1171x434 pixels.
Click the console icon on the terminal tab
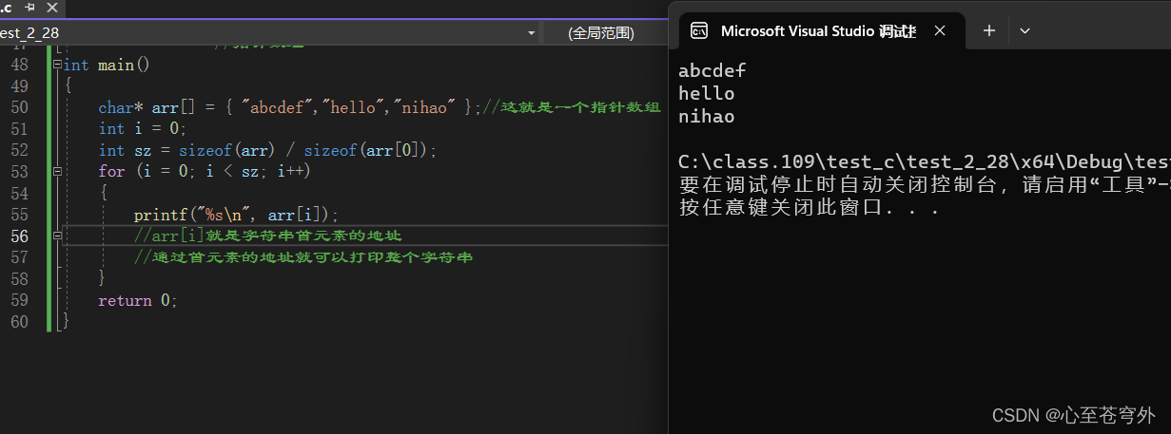(698, 30)
